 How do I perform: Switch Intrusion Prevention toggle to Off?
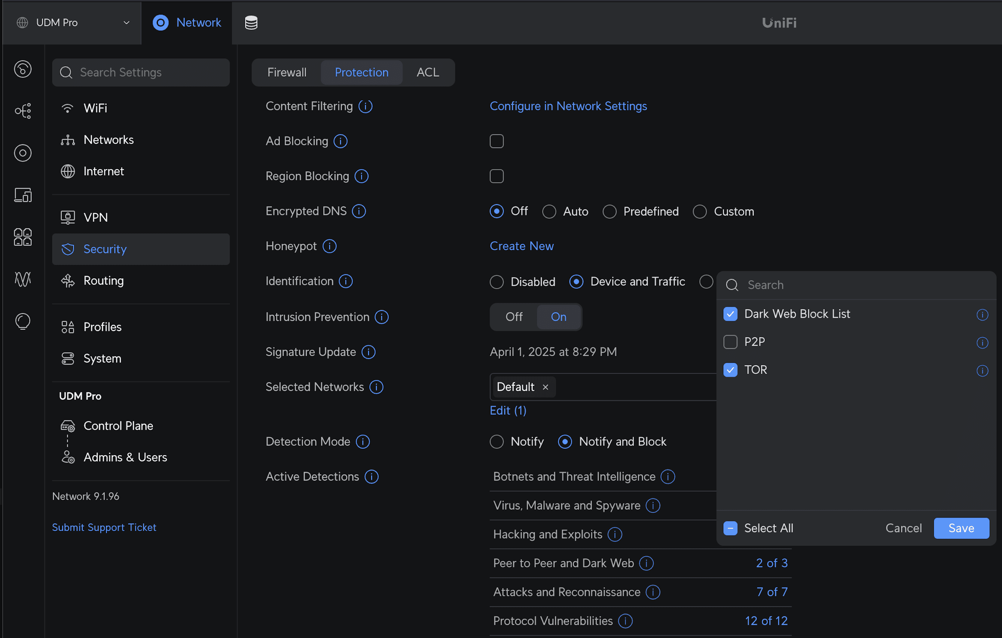click(514, 316)
